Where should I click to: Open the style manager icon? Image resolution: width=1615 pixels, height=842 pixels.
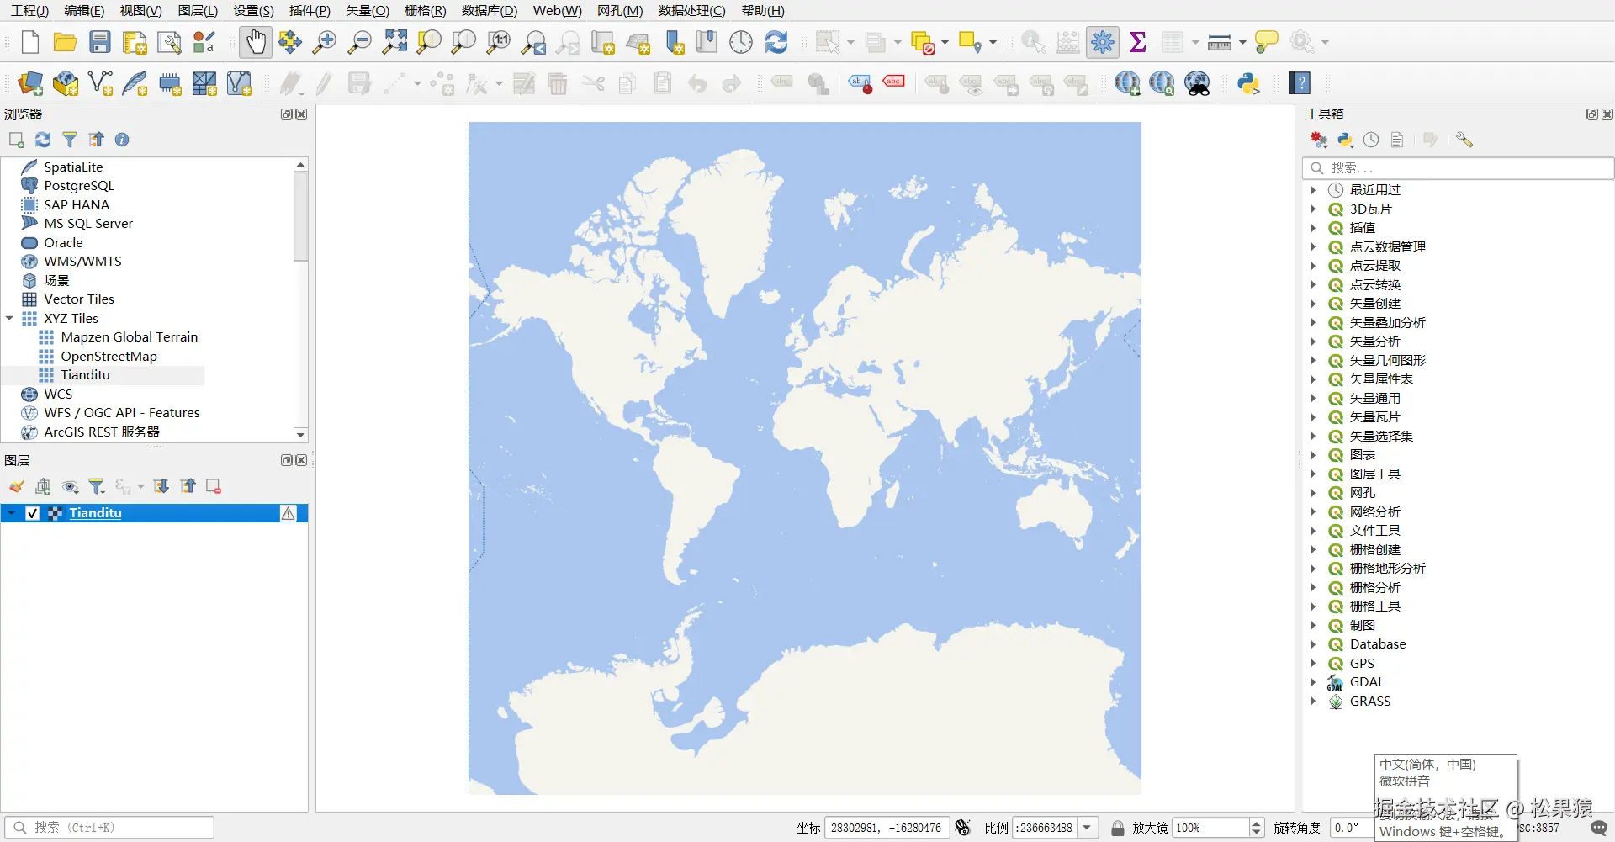point(204,42)
